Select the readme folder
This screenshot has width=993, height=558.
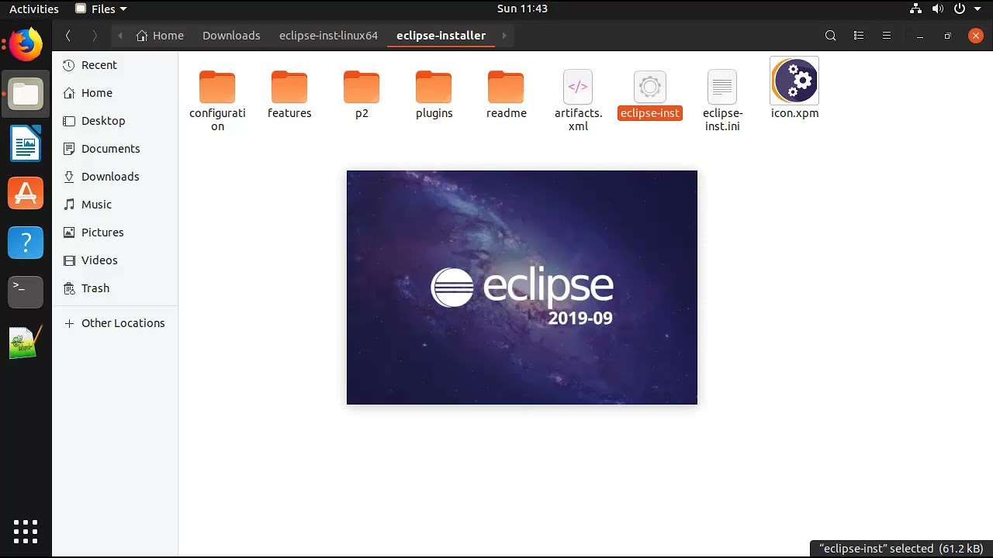click(x=506, y=95)
